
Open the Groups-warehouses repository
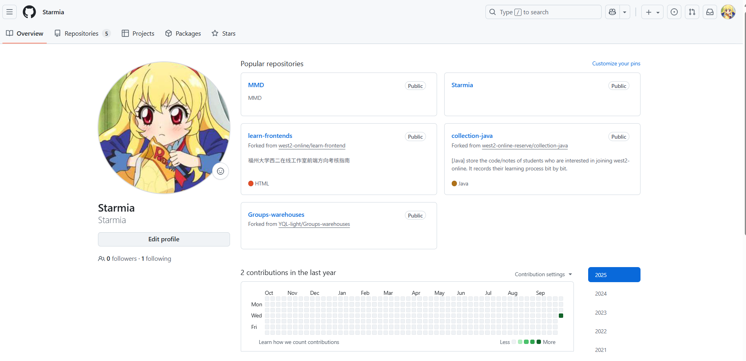point(276,215)
